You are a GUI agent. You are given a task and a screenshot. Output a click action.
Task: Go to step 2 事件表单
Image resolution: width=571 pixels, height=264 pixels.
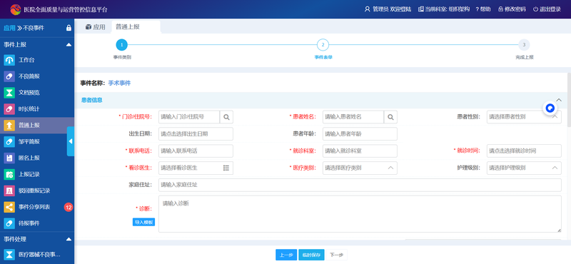click(323, 45)
